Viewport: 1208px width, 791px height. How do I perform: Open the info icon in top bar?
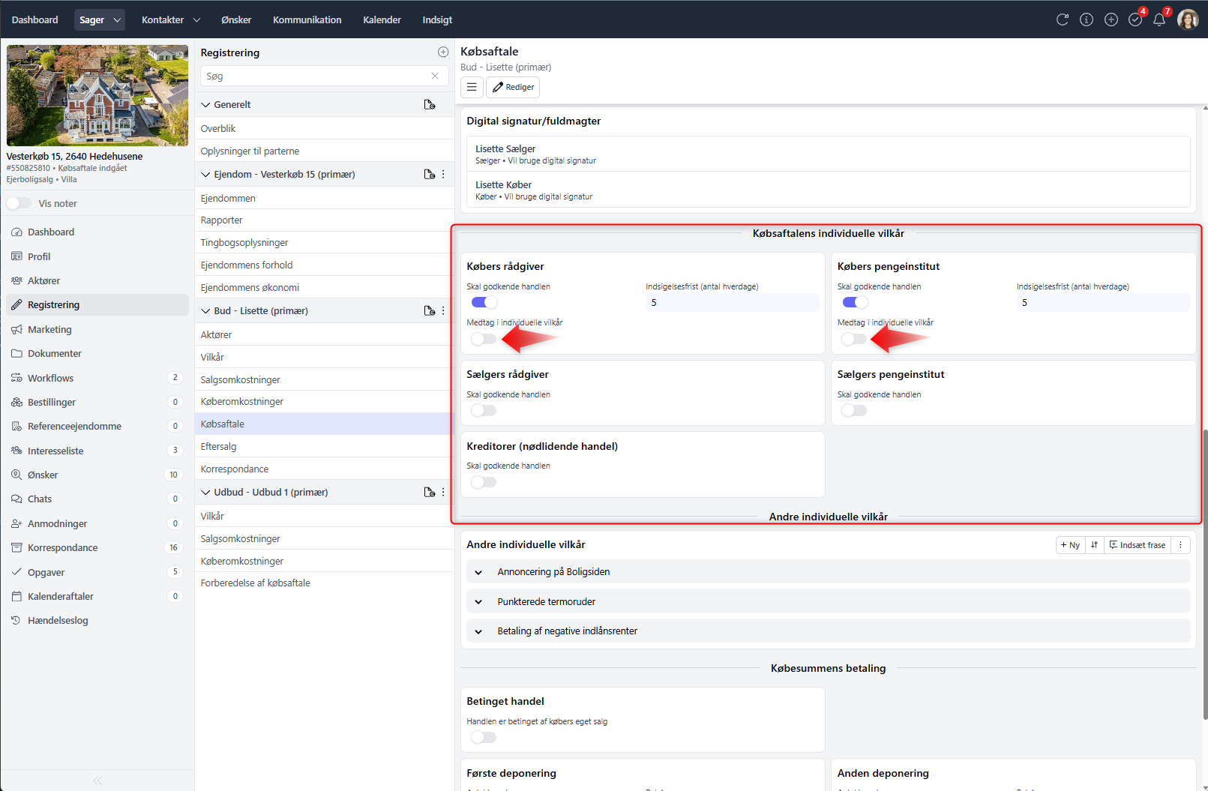coord(1087,20)
